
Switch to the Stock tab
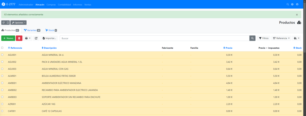(51, 30)
